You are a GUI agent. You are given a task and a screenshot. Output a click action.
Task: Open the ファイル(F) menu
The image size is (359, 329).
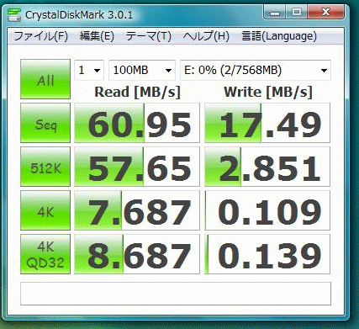(41, 36)
